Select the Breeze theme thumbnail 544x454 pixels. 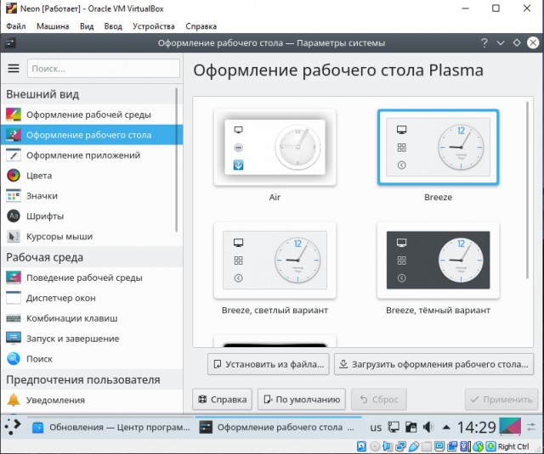[439, 148]
